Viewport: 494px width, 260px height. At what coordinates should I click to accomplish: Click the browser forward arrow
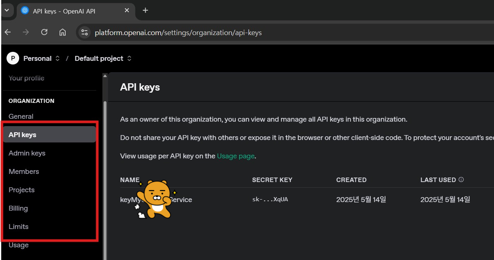click(26, 32)
